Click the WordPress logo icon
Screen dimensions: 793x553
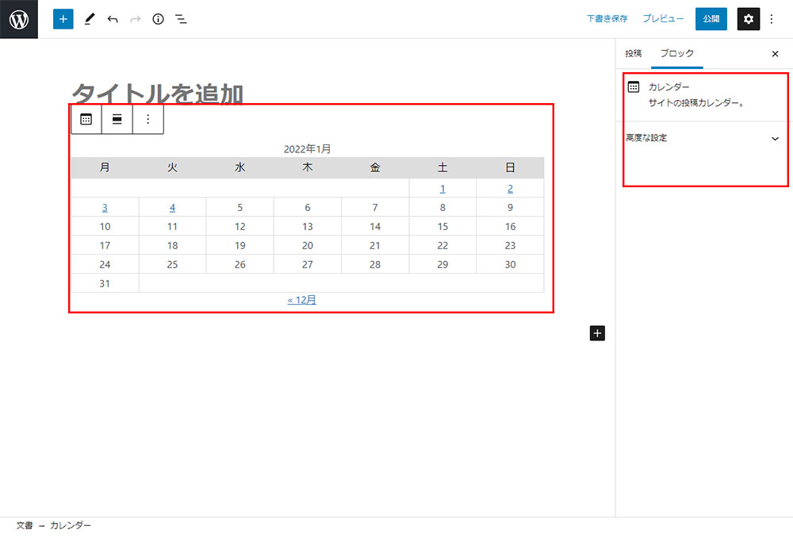(x=19, y=19)
